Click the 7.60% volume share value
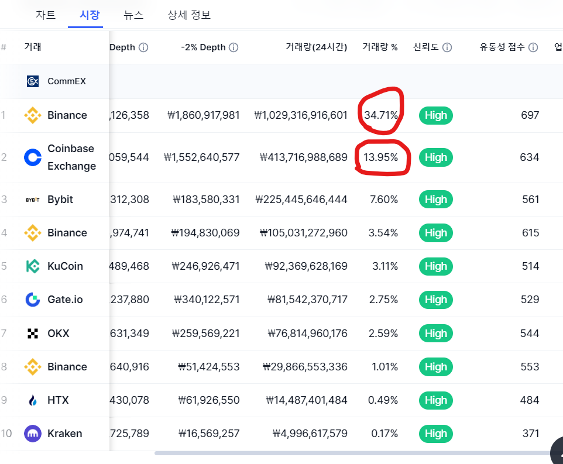 tap(384, 200)
